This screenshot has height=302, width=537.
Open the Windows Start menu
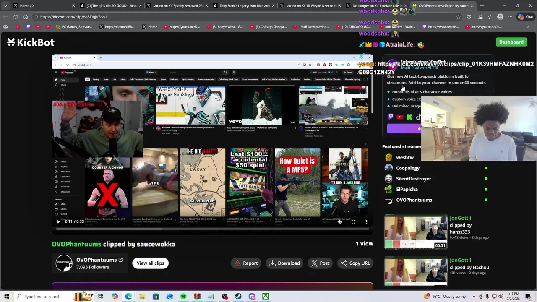(x=6, y=297)
